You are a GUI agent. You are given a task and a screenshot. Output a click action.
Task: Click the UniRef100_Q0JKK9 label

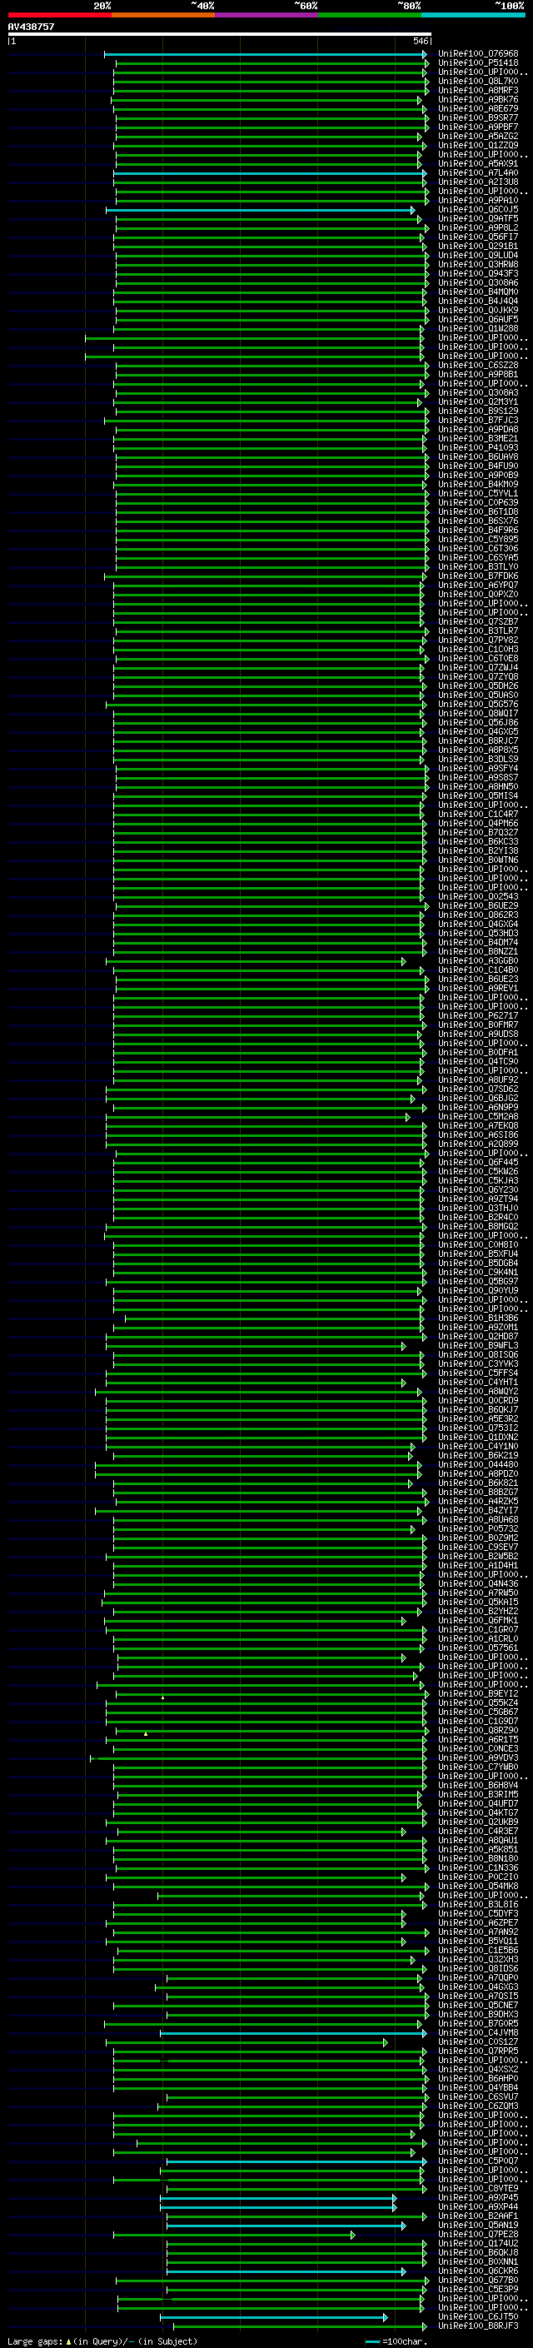477,310
